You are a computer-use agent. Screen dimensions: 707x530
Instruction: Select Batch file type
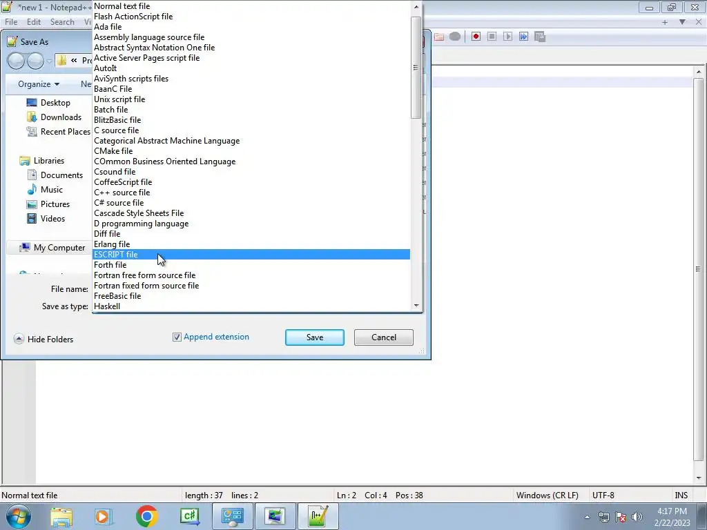[x=251, y=110]
